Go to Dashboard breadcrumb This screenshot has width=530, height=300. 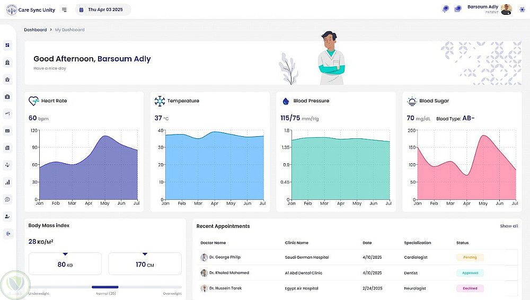click(35, 30)
